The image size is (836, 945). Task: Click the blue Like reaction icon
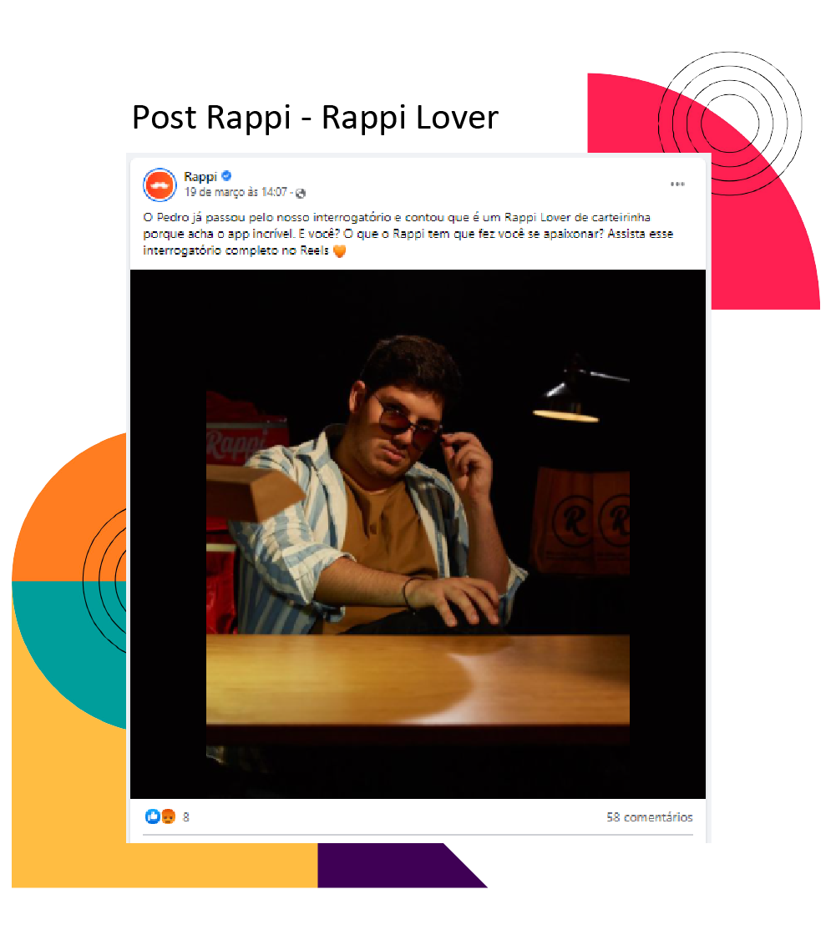(153, 816)
